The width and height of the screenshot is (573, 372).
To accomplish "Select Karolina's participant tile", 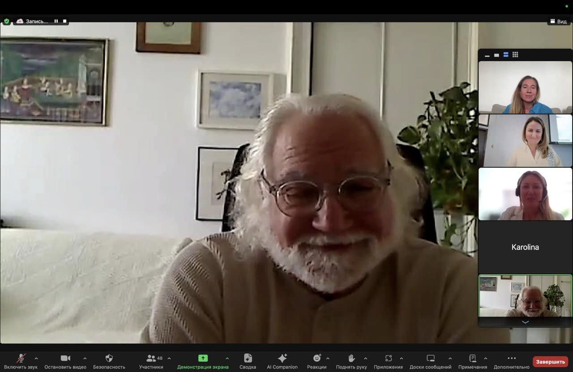I will click(525, 247).
